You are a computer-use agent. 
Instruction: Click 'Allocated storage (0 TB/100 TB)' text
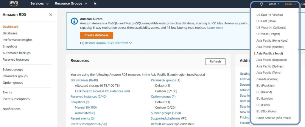coord(97,86)
